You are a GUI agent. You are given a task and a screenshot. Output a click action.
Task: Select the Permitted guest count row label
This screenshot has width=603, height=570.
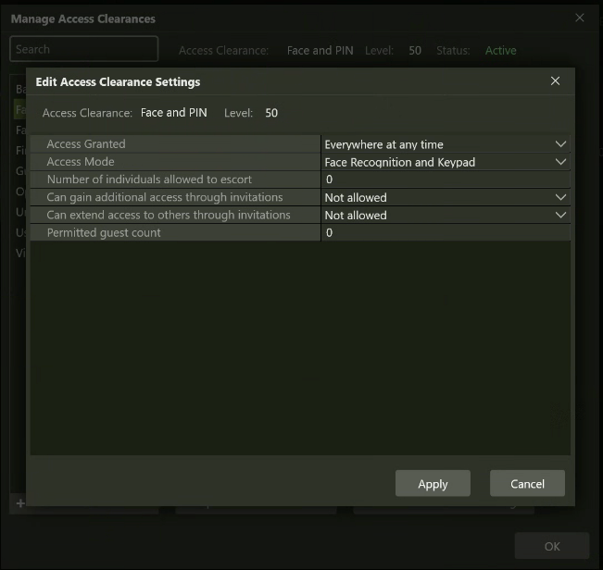pos(104,233)
